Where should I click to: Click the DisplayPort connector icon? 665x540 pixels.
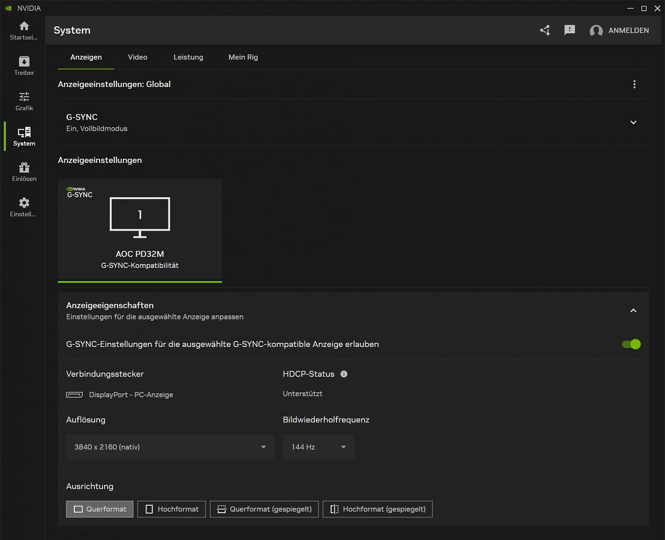(74, 394)
